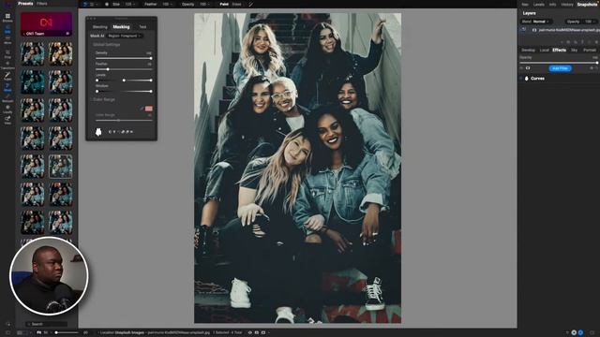600x337 pixels.
Task: Open the History tab
Action: pos(567,5)
